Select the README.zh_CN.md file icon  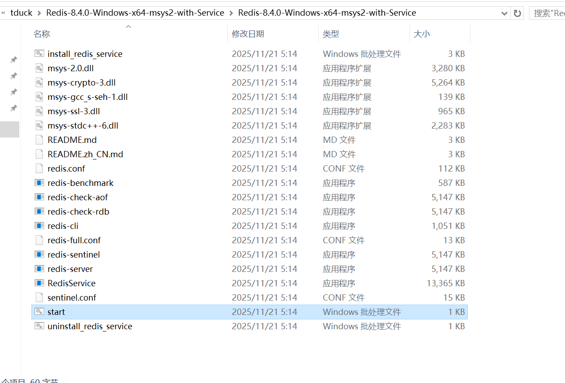pos(39,154)
